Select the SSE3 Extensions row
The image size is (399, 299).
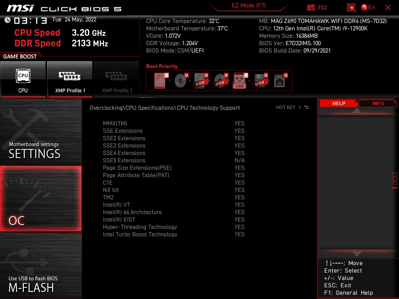pyautogui.click(x=173, y=146)
